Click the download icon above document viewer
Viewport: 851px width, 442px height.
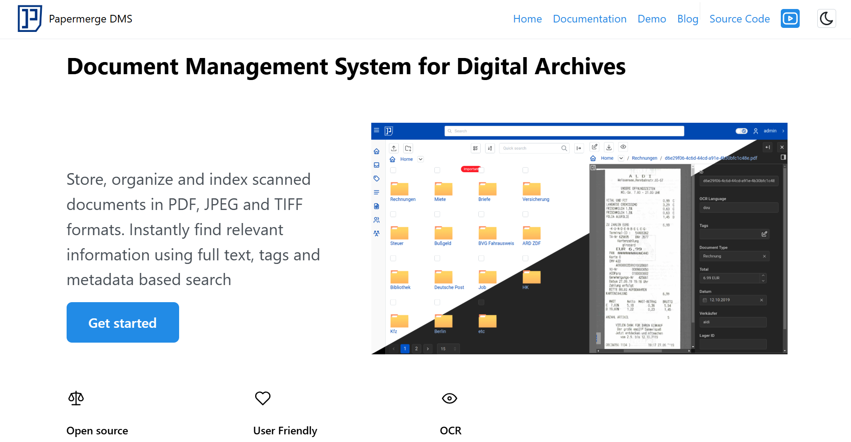(x=609, y=147)
